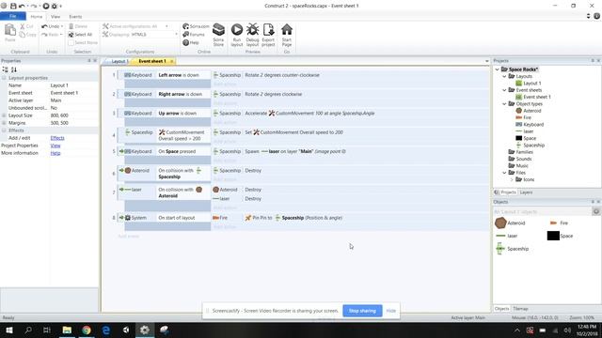Select the Asteroid object in Objects panel
Screen dimensions: 602x338
click(x=510, y=223)
